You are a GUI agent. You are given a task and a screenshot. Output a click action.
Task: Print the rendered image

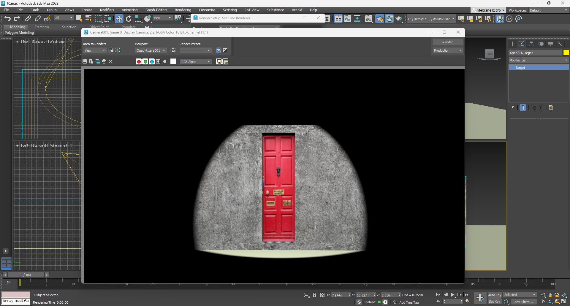click(104, 61)
